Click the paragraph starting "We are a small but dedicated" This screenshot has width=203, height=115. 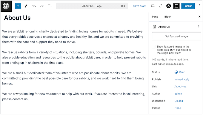(73, 78)
